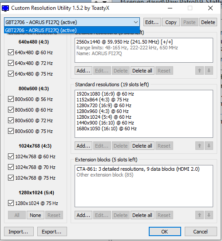This screenshot has width=222, height=241.
Task: Reset the detailed resolutions
Action: [164, 71]
